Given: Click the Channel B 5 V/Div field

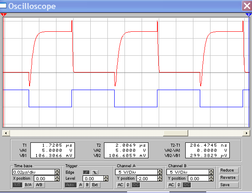Looking at the screenshot, I should tap(188, 172).
